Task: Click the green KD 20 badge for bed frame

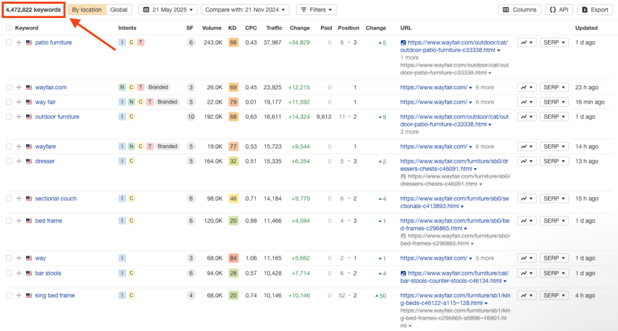Action: [234, 221]
